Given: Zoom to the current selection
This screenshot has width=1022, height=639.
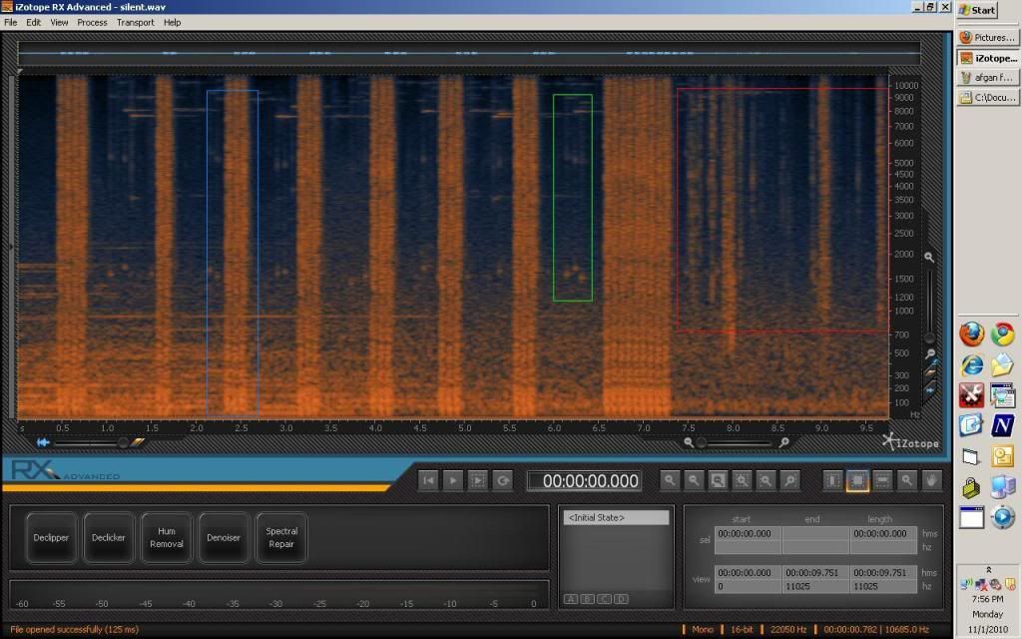Looking at the screenshot, I should tap(742, 480).
